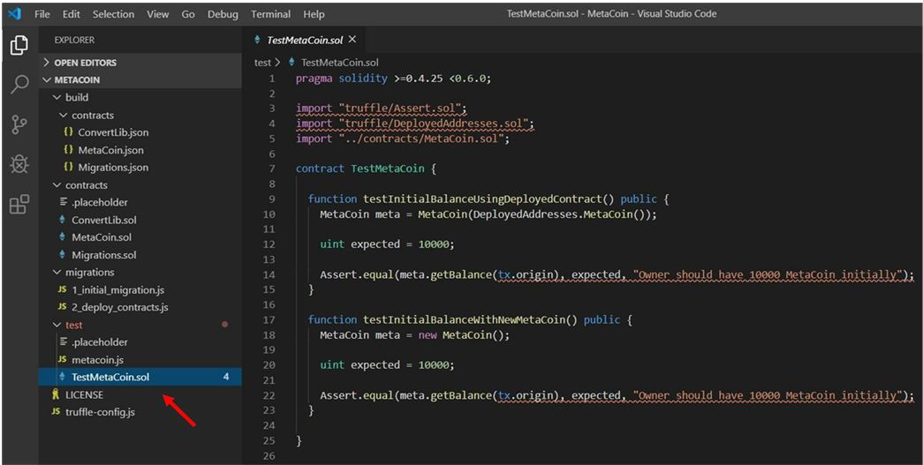Click line number 9 in the gutter
The height and width of the screenshot is (465, 923).
(270, 199)
